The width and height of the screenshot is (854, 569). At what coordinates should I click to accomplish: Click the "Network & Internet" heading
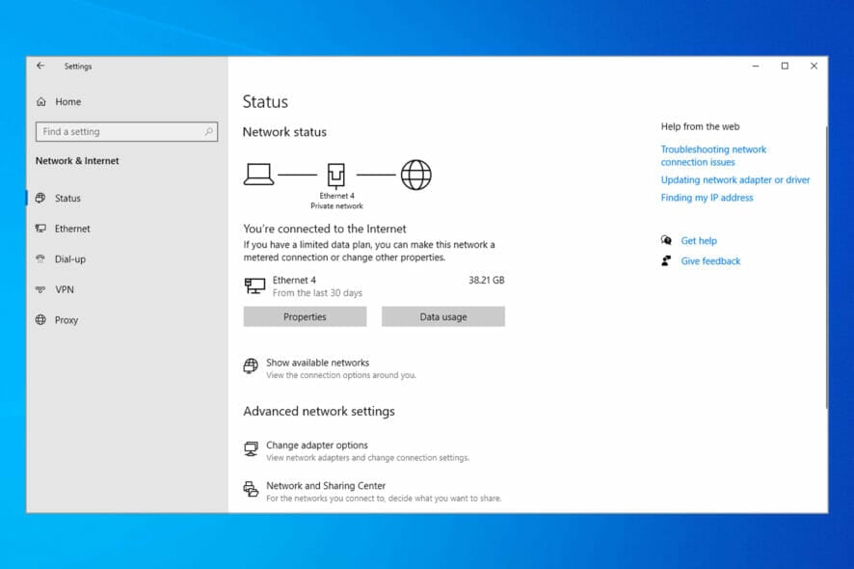click(77, 161)
